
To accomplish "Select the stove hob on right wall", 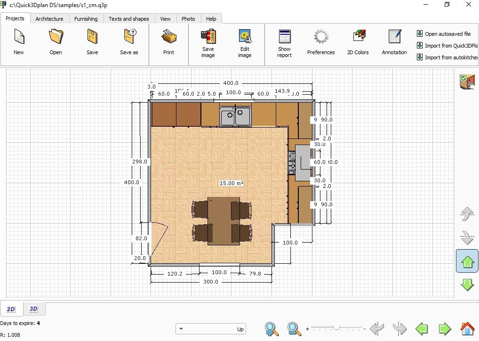I will [x=292, y=162].
